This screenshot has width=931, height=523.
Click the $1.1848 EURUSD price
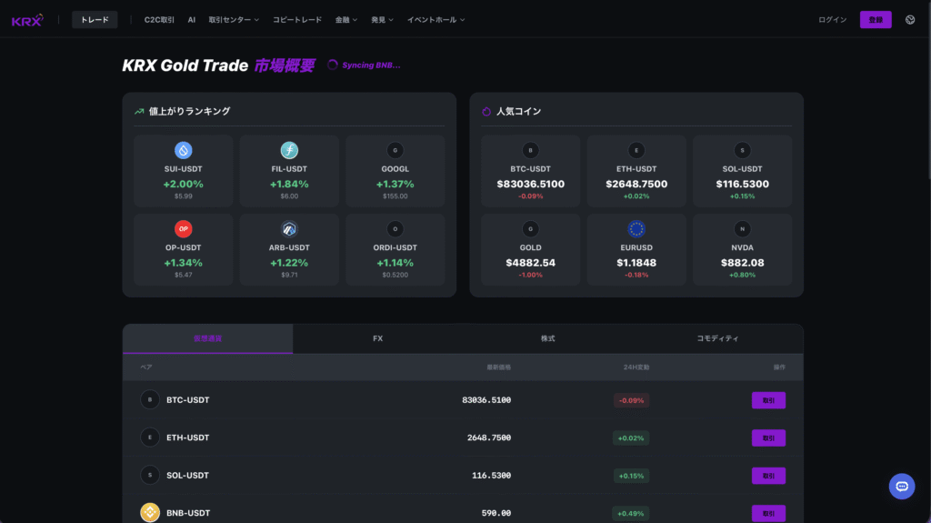pos(636,263)
